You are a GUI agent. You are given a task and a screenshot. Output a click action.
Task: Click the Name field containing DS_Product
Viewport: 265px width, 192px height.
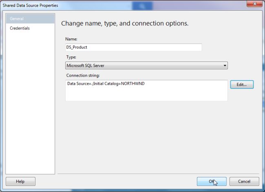(x=133, y=47)
